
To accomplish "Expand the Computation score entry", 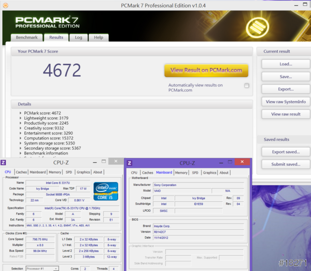I will 21,138.
